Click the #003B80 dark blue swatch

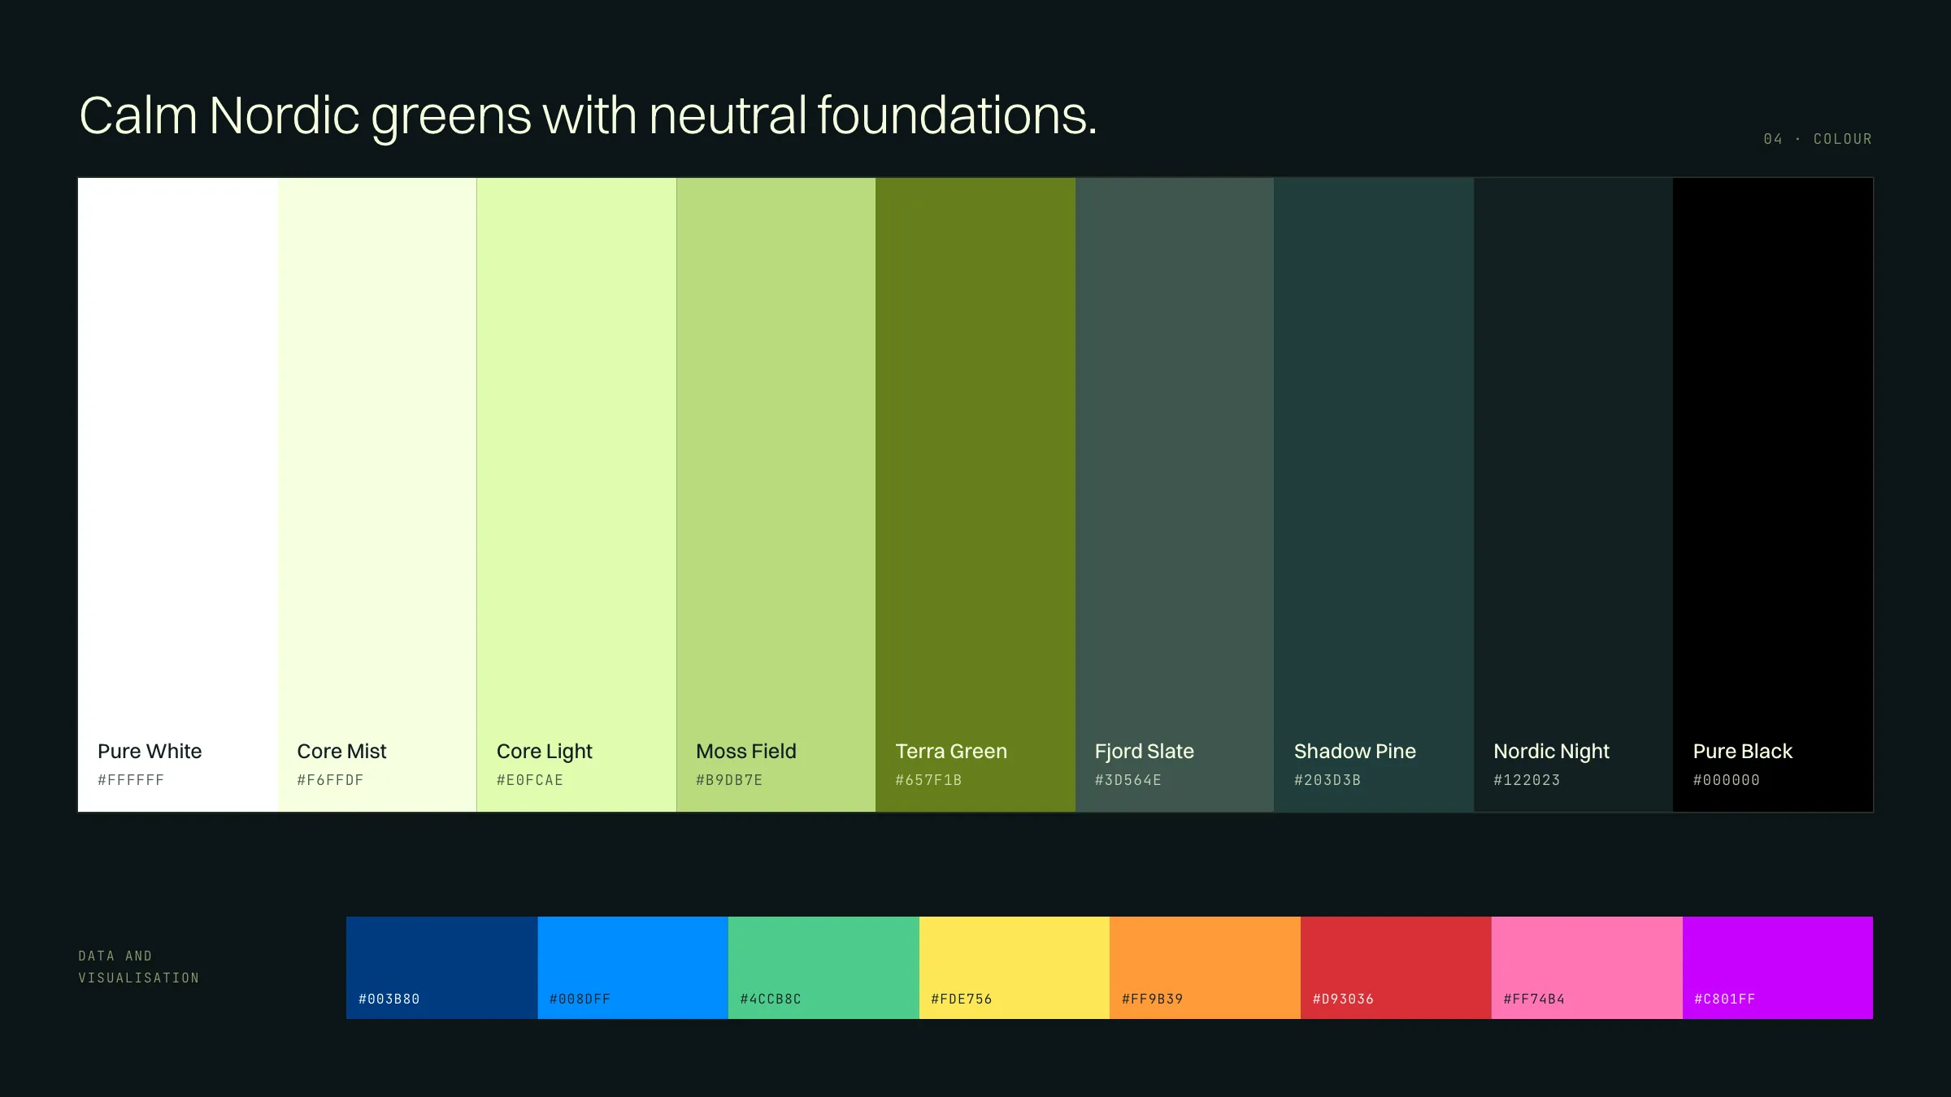[x=442, y=968]
